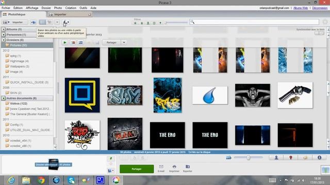Collapse the Albums section
This screenshot has height=185, width=330.
click(4, 29)
